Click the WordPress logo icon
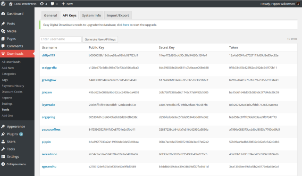Screen dimensions: 302x176 point(3,4)
